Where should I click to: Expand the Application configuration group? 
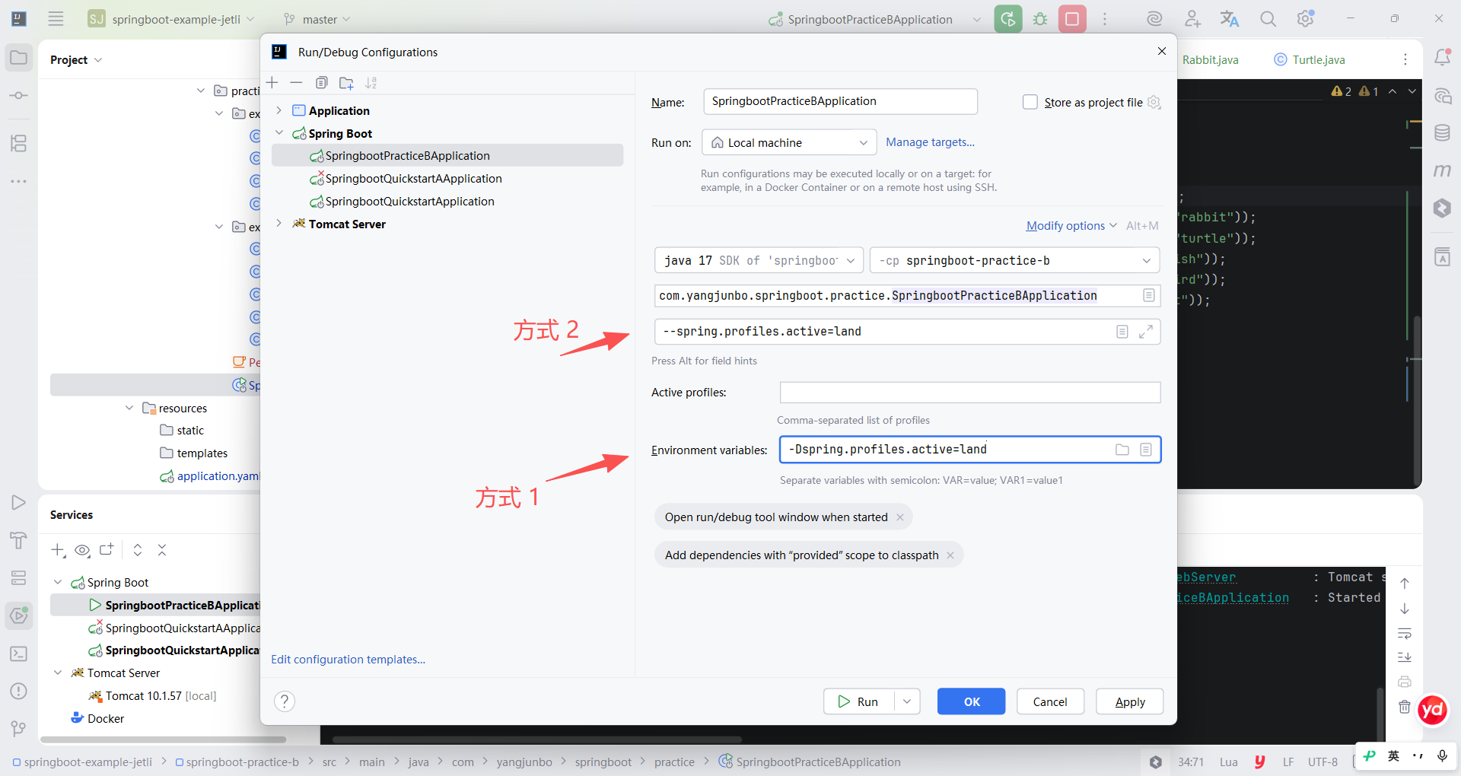pyautogui.click(x=279, y=110)
